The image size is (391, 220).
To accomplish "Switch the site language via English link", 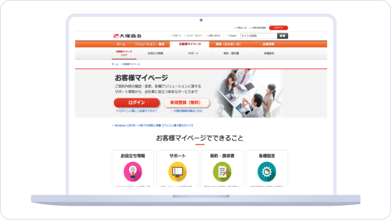I will 233,36.
